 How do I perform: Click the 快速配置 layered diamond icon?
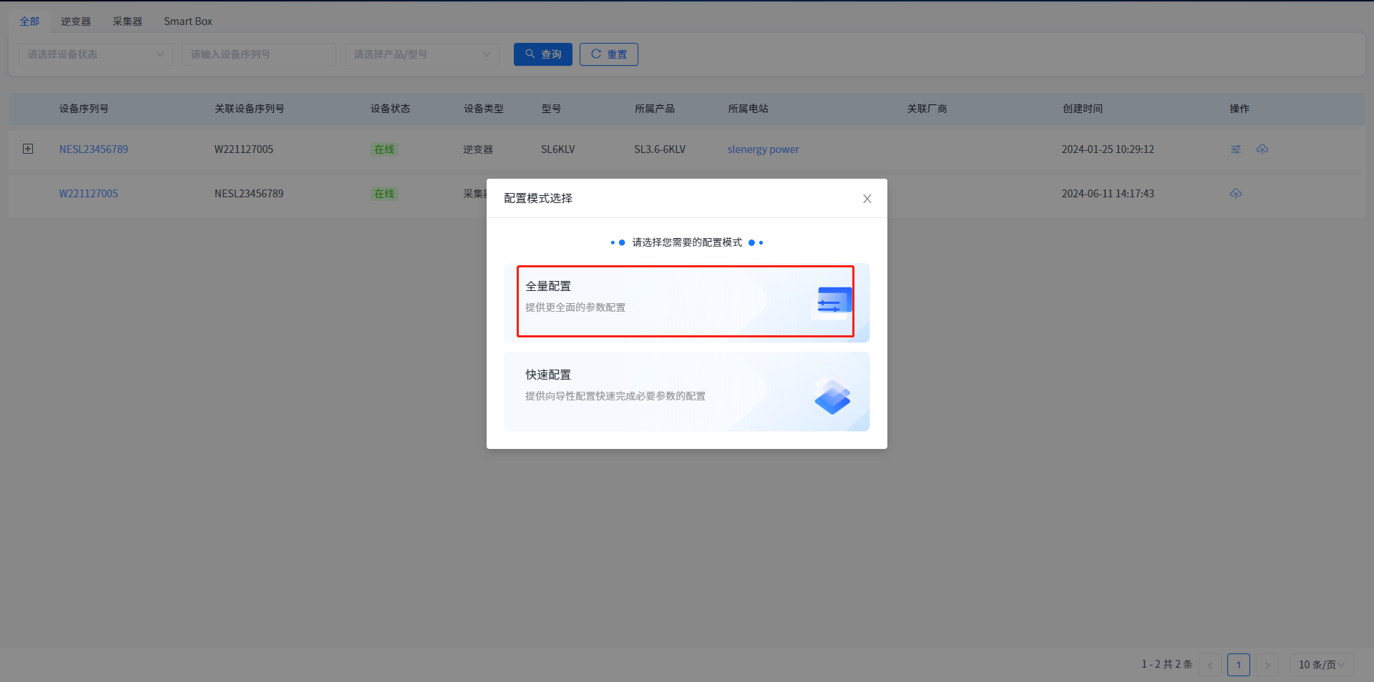click(x=832, y=395)
